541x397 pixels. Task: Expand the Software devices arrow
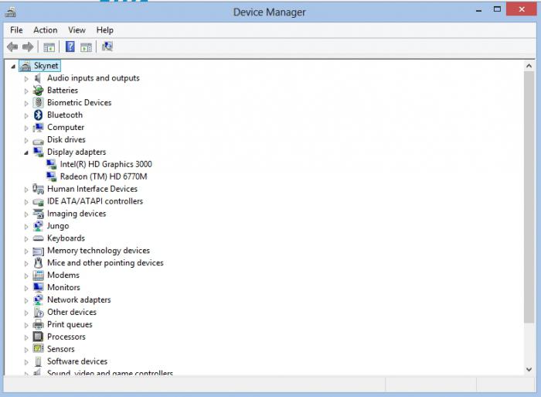[26, 362]
